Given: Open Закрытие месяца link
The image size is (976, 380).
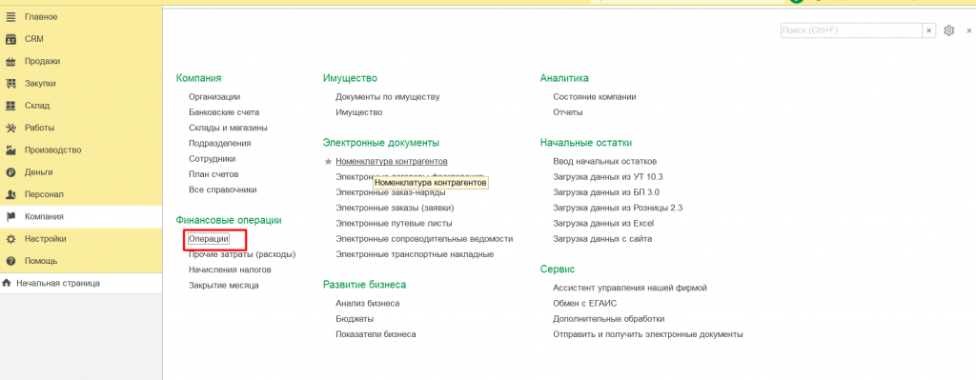Looking at the screenshot, I should 223,286.
